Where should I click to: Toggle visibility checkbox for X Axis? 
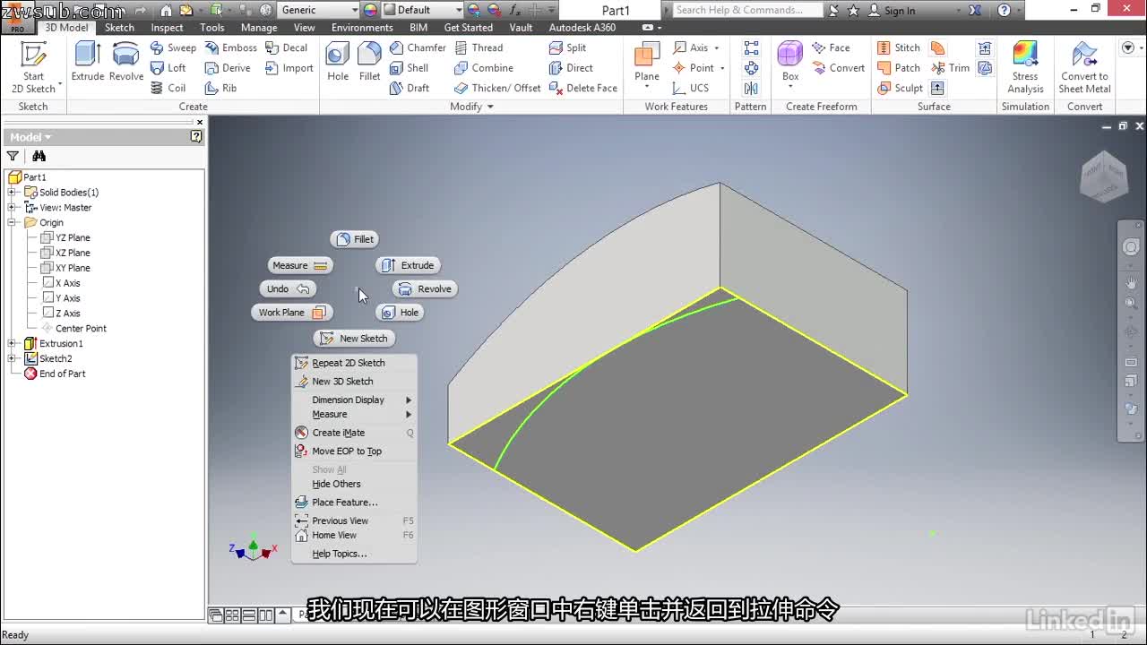[x=47, y=283]
